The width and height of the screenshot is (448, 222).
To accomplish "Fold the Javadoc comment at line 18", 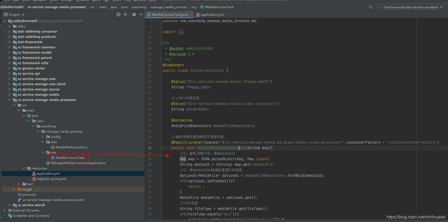I will pos(161,43).
